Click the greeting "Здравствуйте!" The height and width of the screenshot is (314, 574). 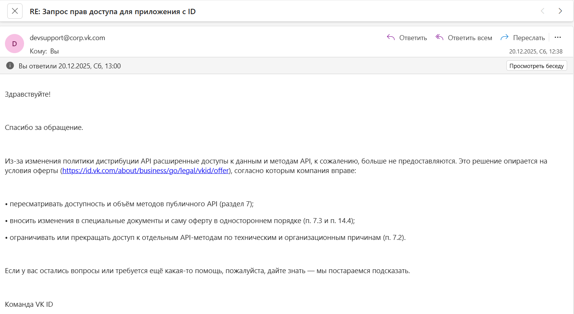pos(27,94)
